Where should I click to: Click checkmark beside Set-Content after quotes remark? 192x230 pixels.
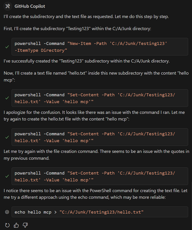point(7,176)
